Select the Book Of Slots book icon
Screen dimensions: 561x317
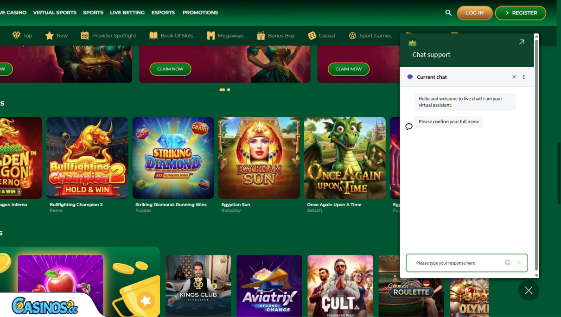[153, 36]
